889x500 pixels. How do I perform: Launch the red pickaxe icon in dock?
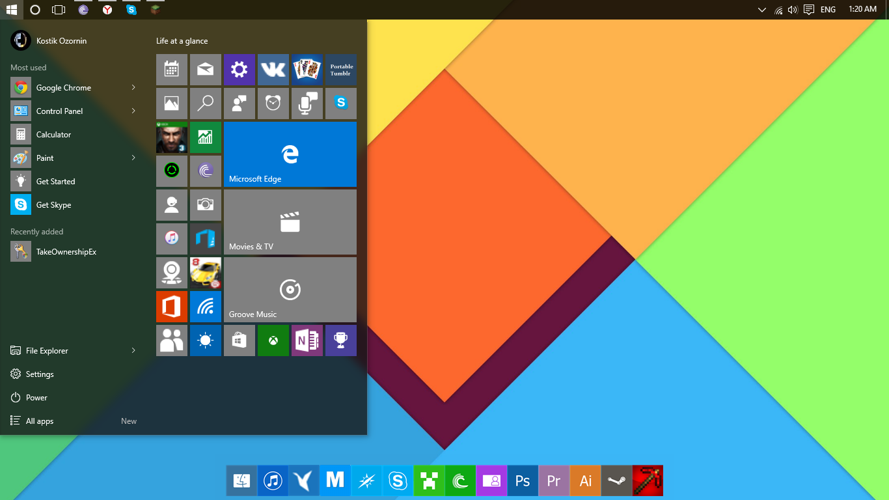(x=648, y=480)
